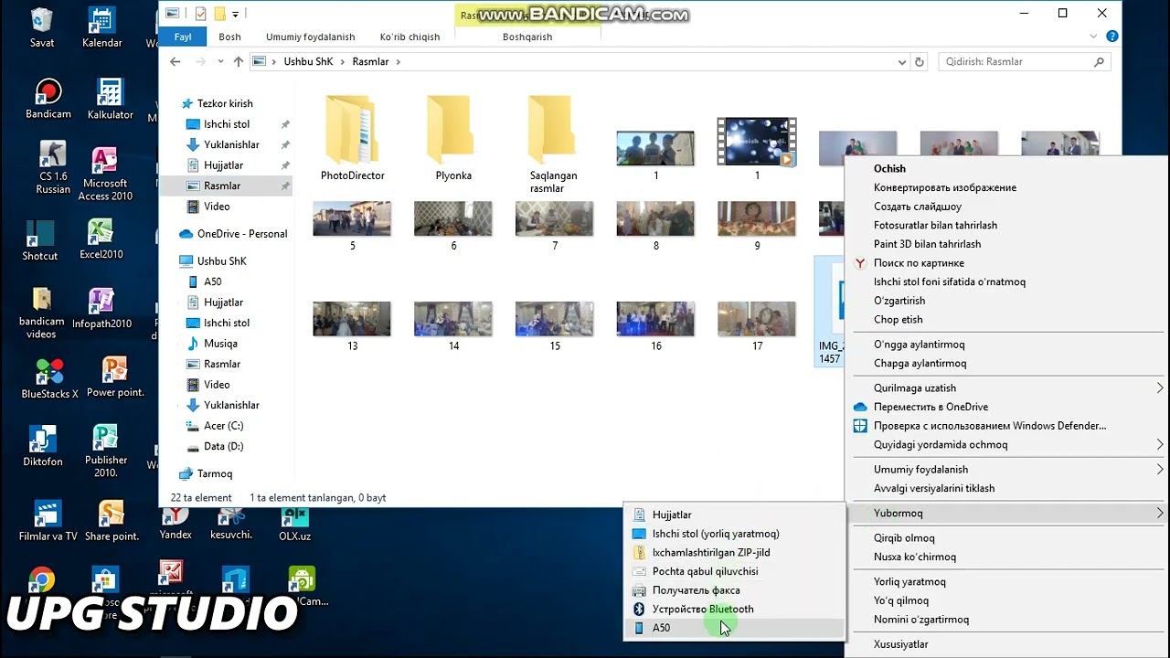Expand Qurilmaga uzatish submenu
Viewport: 1170px width, 658px height.
pyautogui.click(x=1160, y=387)
